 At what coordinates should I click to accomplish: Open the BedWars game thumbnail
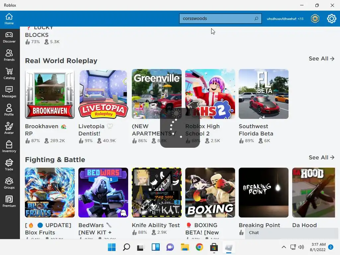pos(103,193)
